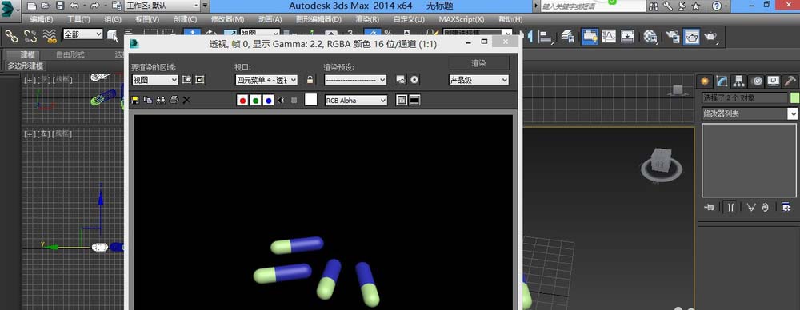Click the Open File folder icon
This screenshot has width=800, height=310.
46,6
